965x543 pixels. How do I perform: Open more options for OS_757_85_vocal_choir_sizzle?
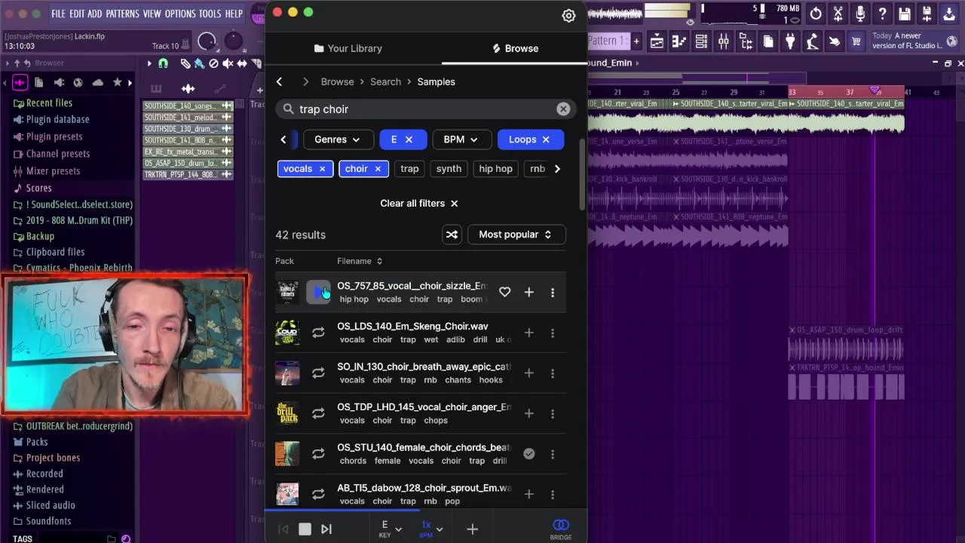click(x=552, y=293)
